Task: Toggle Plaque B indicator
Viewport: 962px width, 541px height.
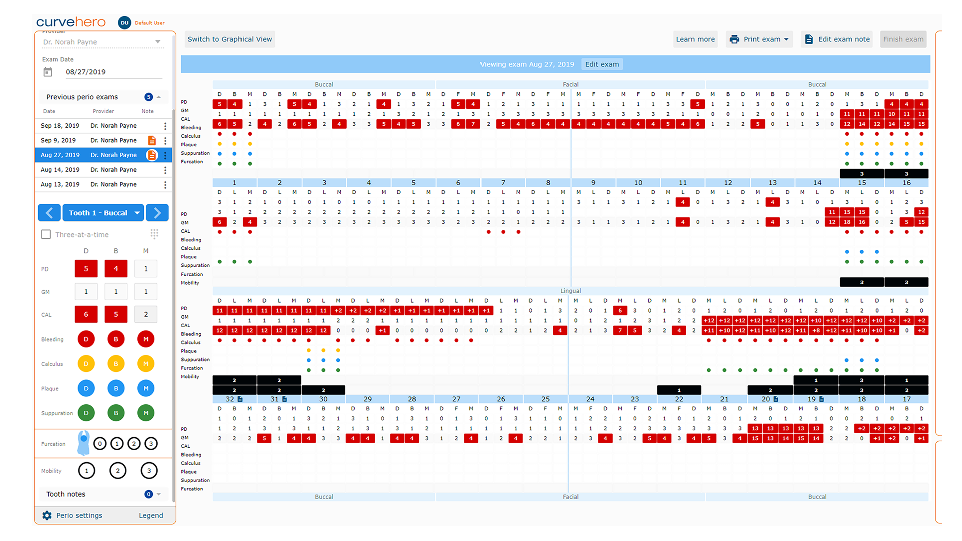Action: coord(116,388)
